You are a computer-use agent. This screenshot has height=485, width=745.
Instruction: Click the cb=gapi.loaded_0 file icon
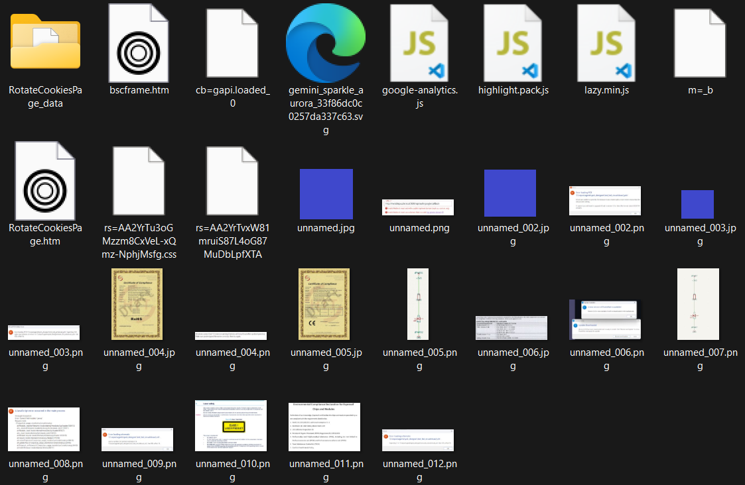point(232,42)
